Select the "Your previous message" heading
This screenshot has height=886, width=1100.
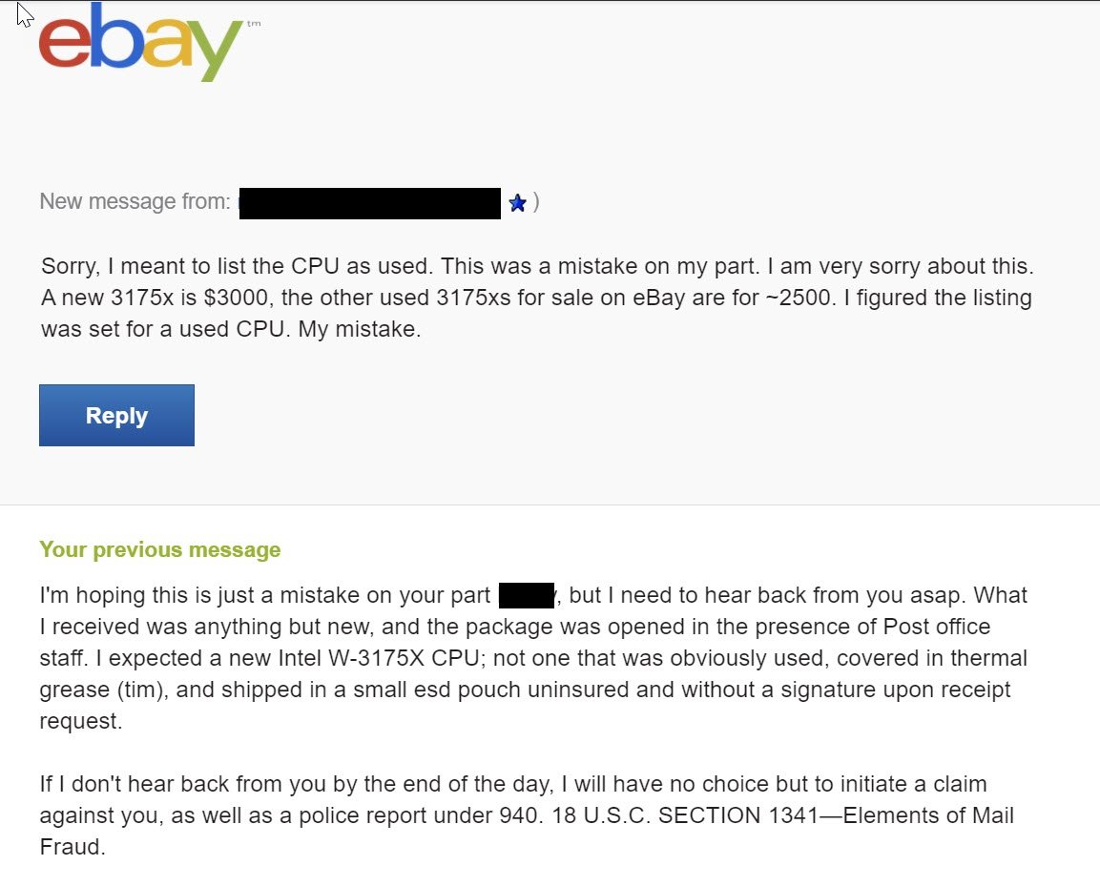159,549
